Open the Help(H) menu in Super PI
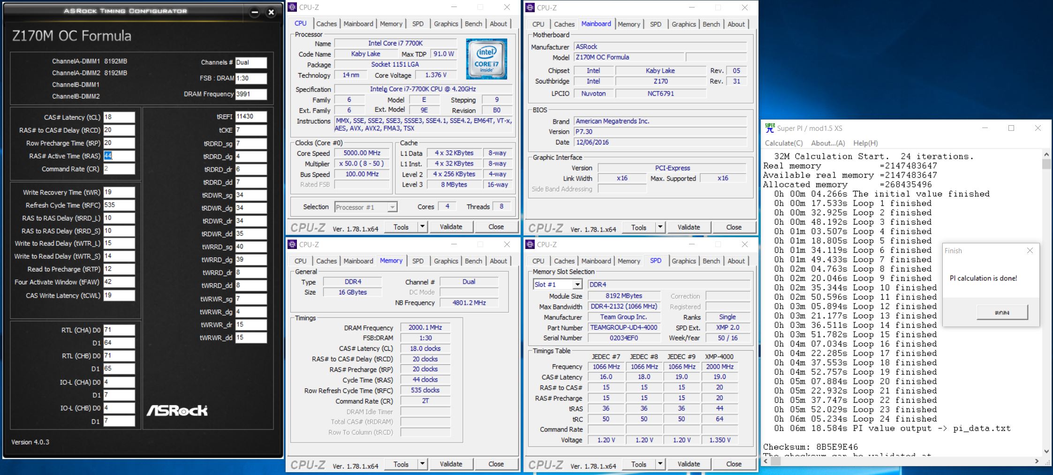This screenshot has height=475, width=1053. [x=865, y=143]
